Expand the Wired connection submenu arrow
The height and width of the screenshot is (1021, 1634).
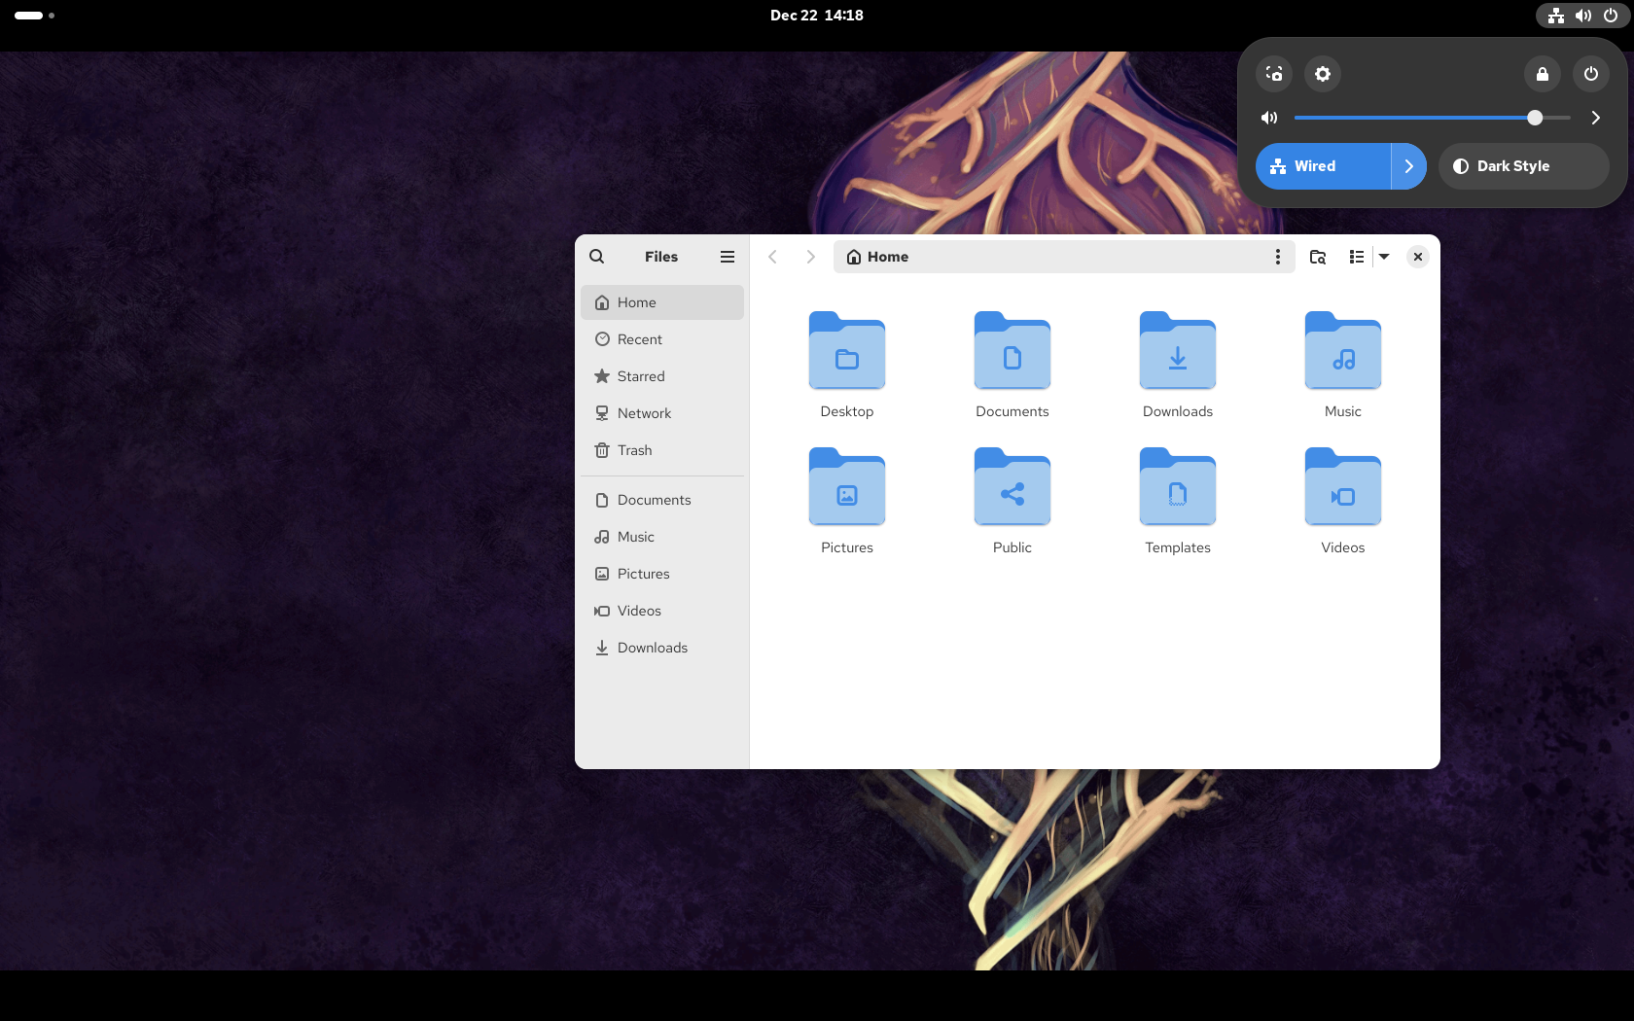point(1409,166)
